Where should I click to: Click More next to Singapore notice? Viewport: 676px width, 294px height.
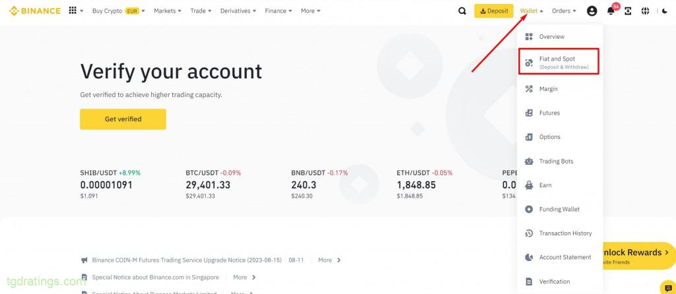click(244, 278)
